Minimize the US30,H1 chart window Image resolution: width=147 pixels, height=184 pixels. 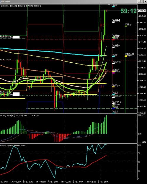(139, 1)
